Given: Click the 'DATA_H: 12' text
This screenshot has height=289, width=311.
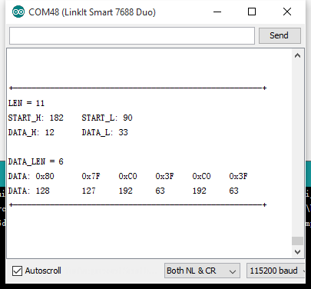Looking at the screenshot, I should point(31,132).
